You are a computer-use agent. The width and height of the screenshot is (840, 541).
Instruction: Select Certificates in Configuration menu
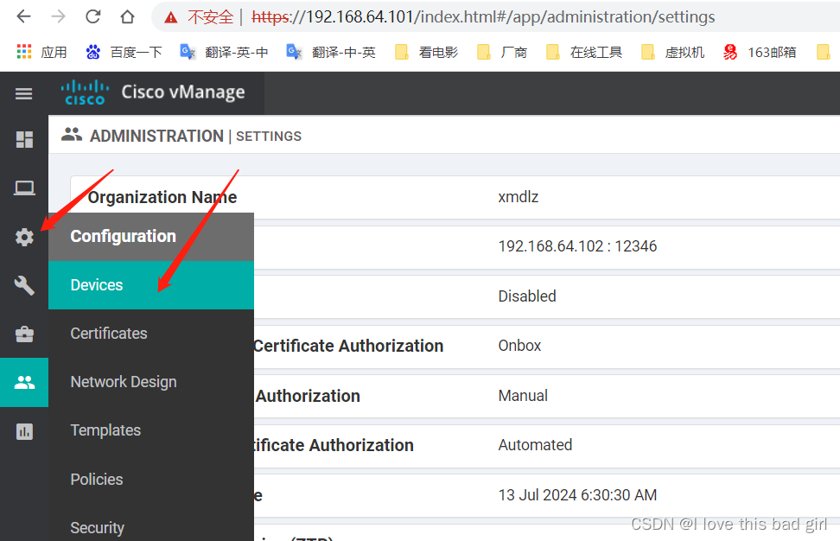click(x=151, y=334)
